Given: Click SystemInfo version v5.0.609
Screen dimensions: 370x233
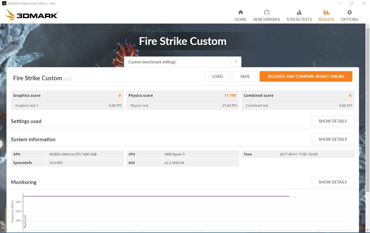Looking at the screenshot, I should pyautogui.click(x=56, y=163).
